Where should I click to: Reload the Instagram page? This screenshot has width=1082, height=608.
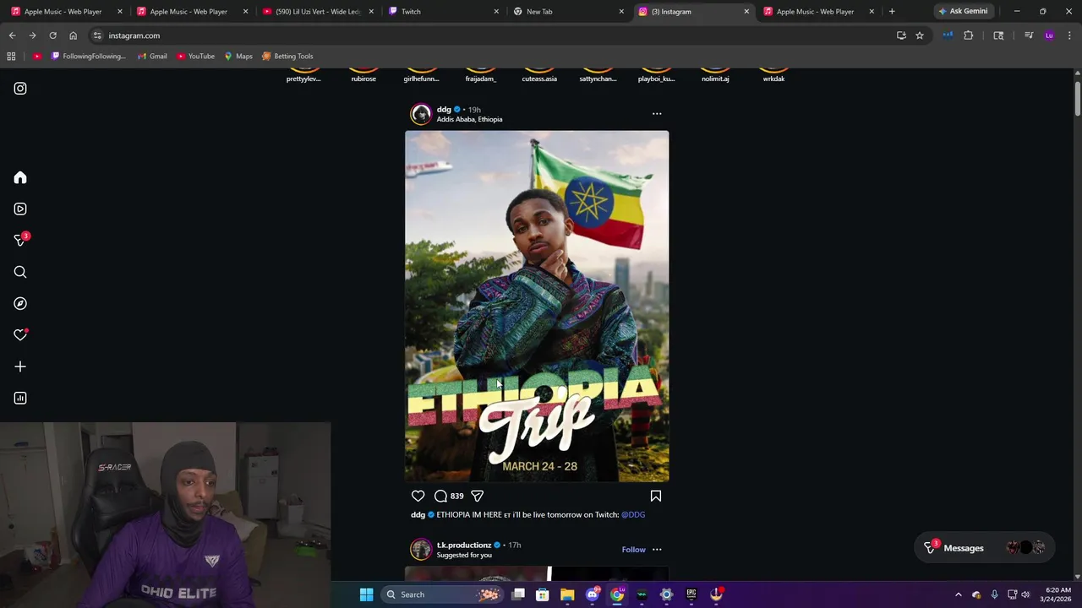point(52,35)
